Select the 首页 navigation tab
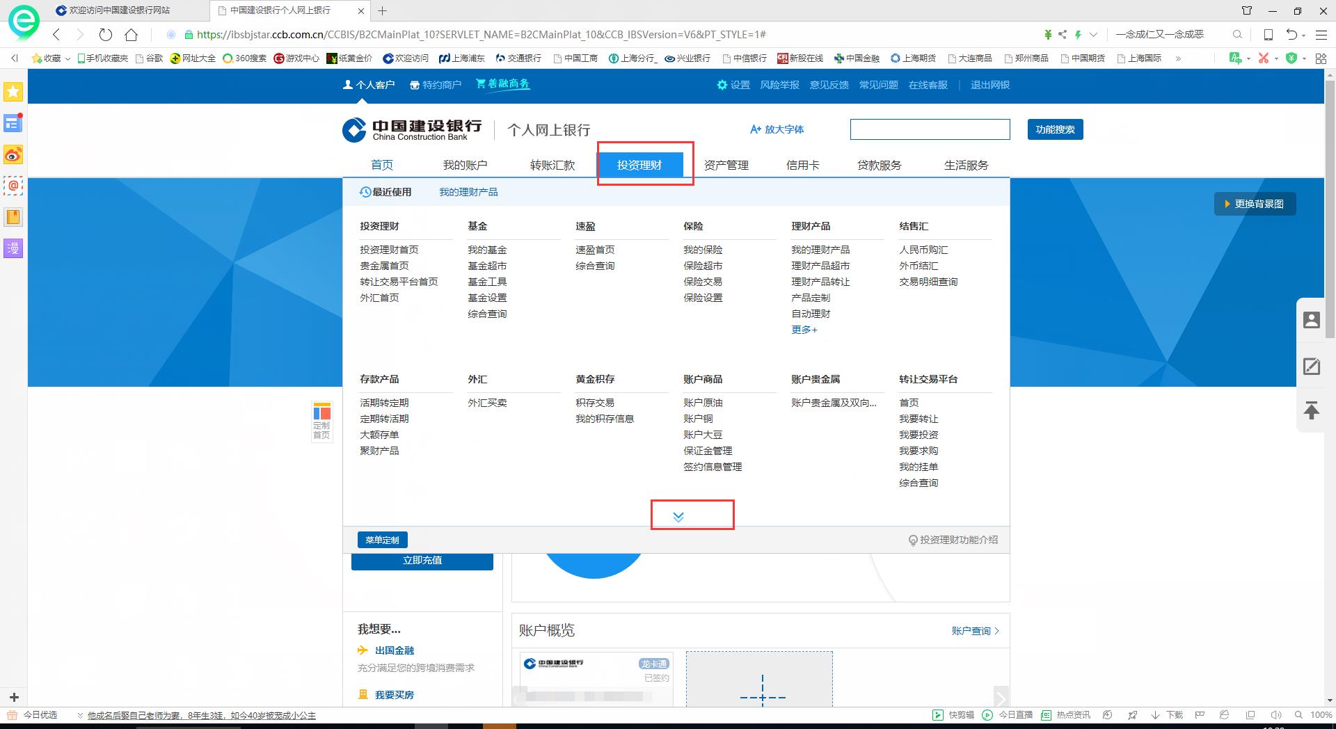Image resolution: width=1336 pixels, height=729 pixels. (x=382, y=165)
